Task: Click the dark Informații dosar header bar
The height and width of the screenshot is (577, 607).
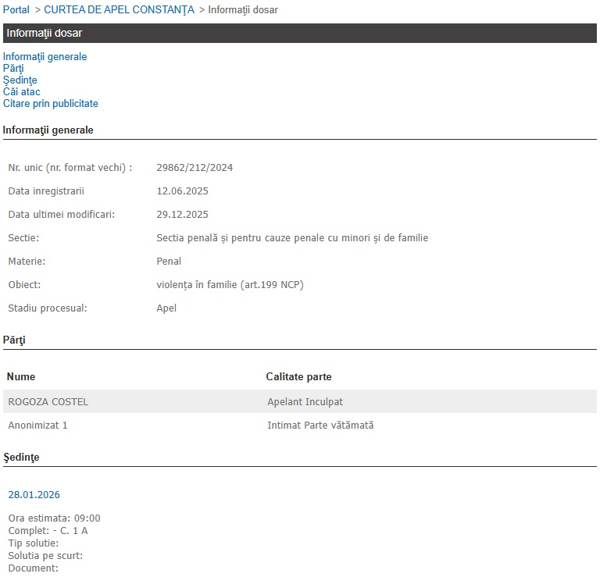Action: pyautogui.click(x=299, y=33)
